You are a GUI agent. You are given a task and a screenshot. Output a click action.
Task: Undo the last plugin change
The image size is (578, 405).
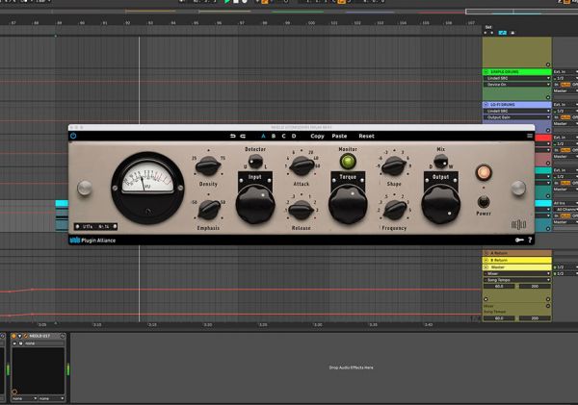click(232, 136)
